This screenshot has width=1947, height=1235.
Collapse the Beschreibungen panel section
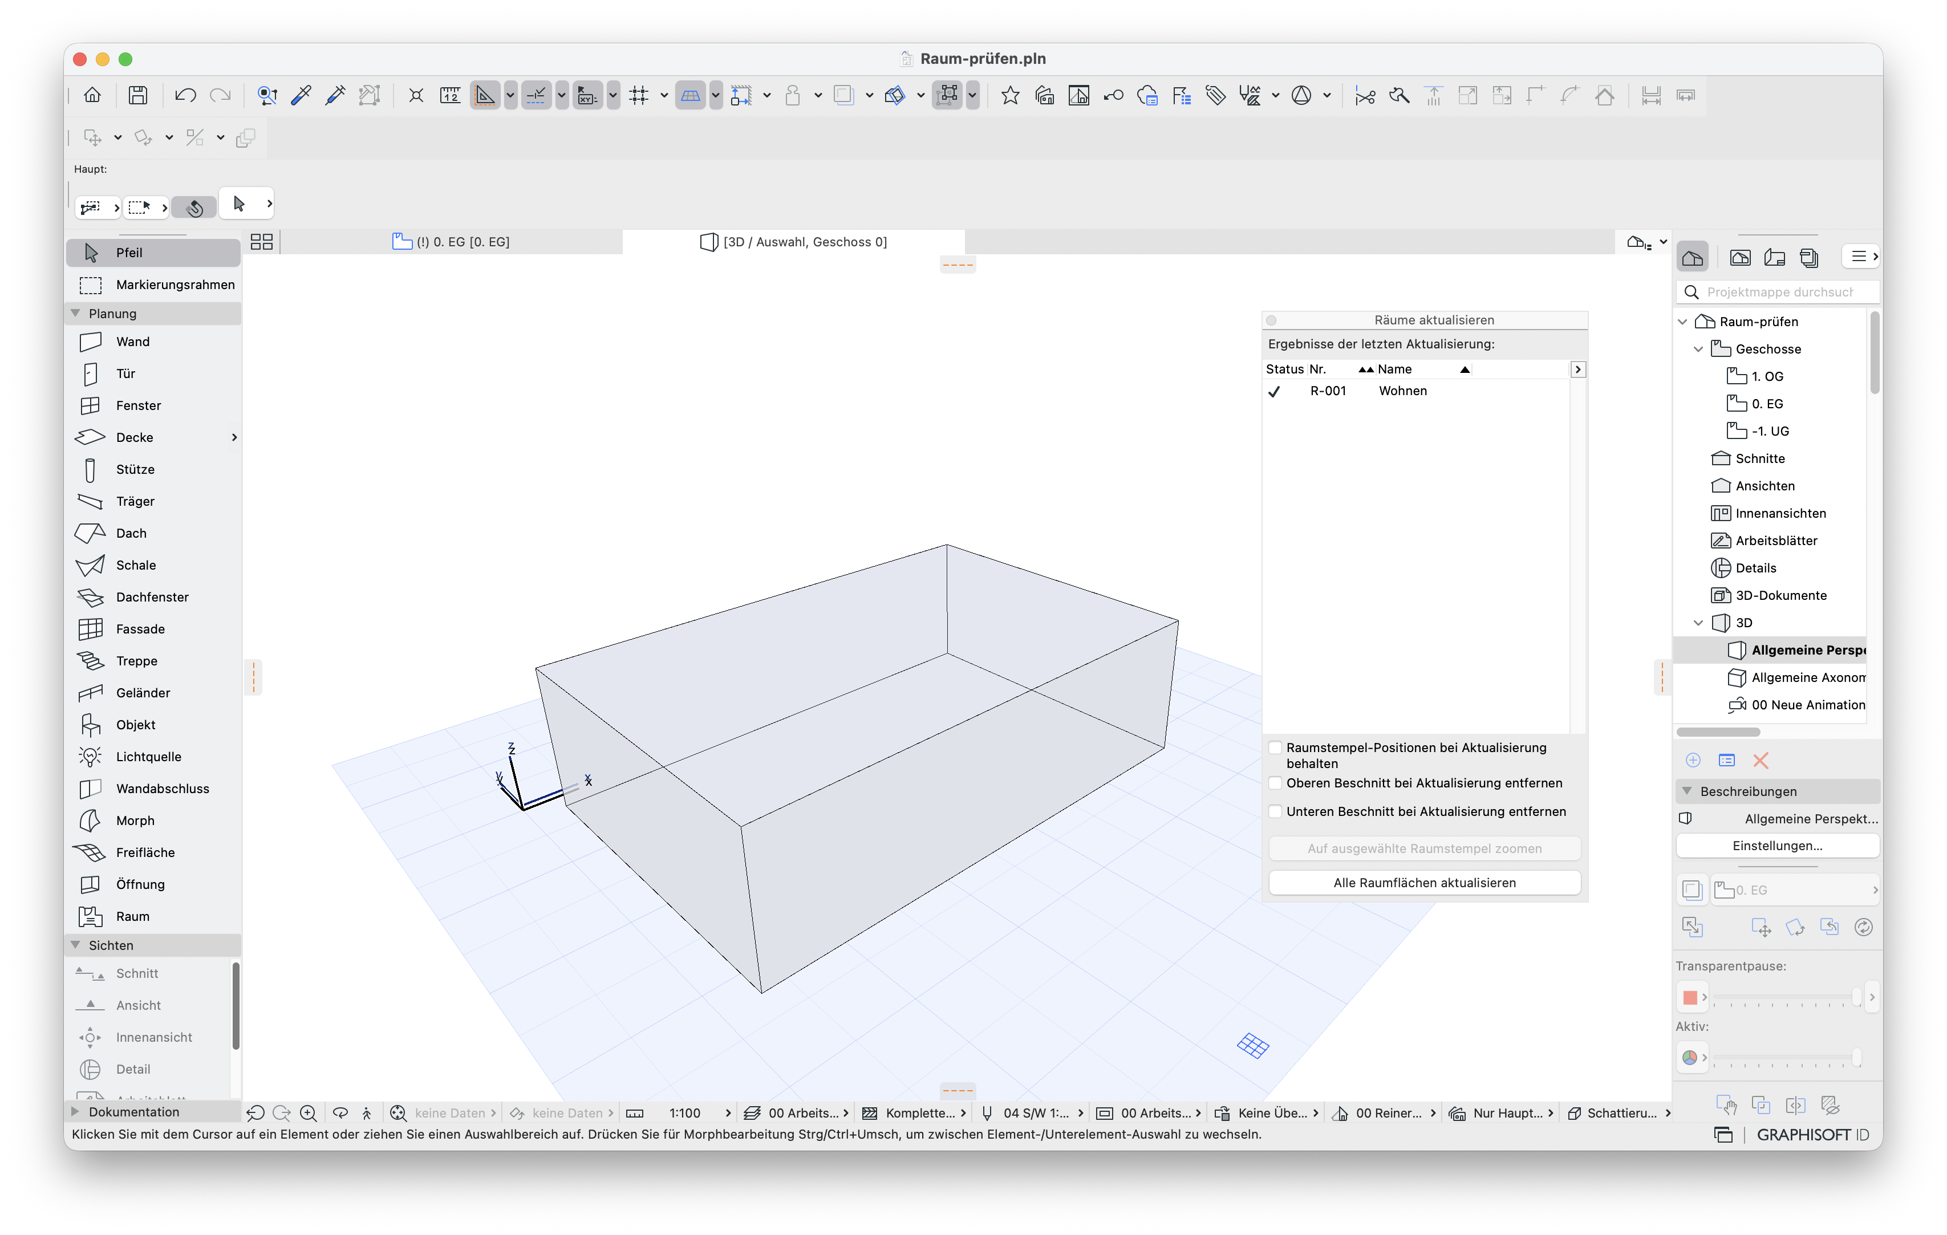(x=1686, y=791)
